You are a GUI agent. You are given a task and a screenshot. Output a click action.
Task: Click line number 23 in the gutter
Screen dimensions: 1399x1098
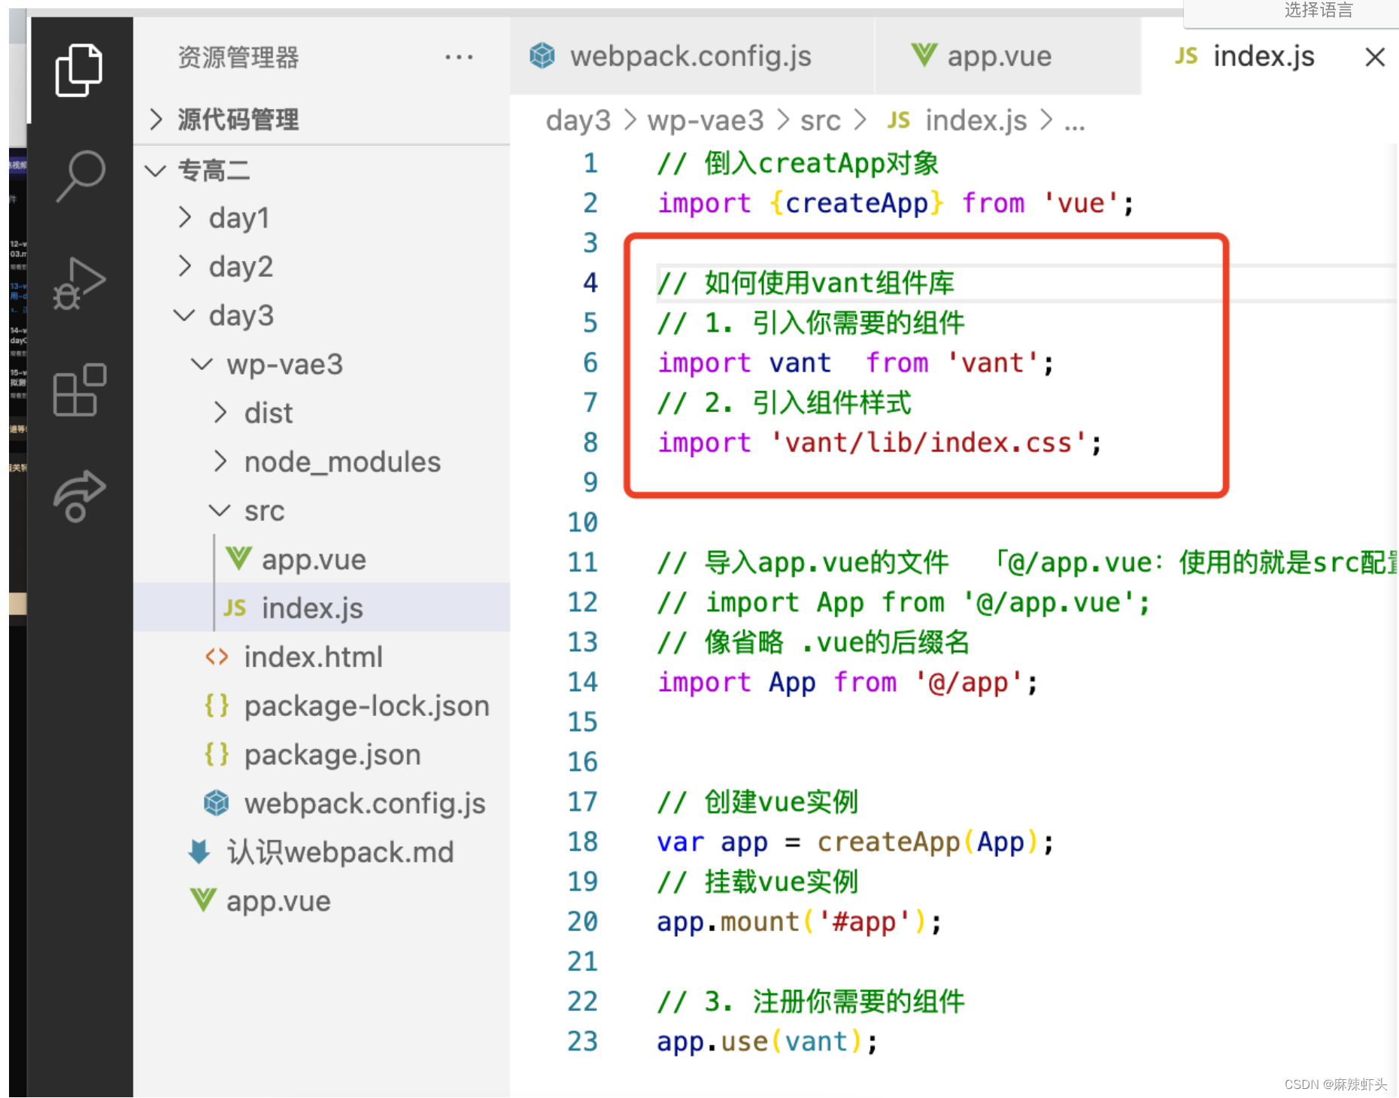(583, 1042)
